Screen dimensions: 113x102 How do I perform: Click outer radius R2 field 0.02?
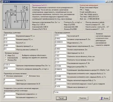10,39
